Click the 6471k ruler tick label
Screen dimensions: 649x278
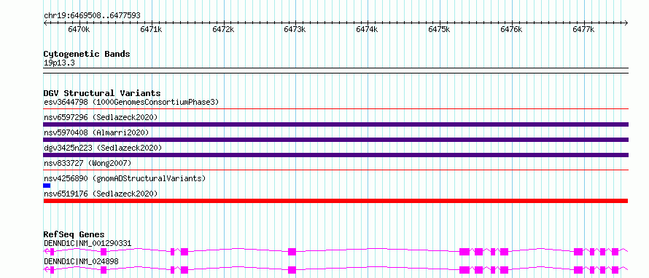151,30
